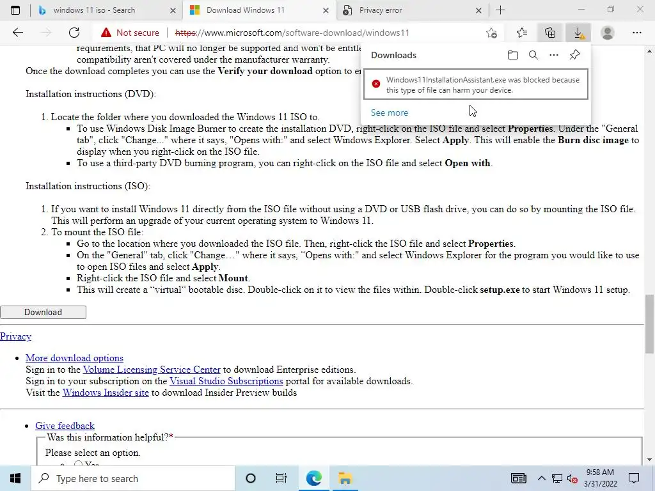Viewport: 655px width, 491px height.
Task: Open More download options link
Action: [x=74, y=358]
